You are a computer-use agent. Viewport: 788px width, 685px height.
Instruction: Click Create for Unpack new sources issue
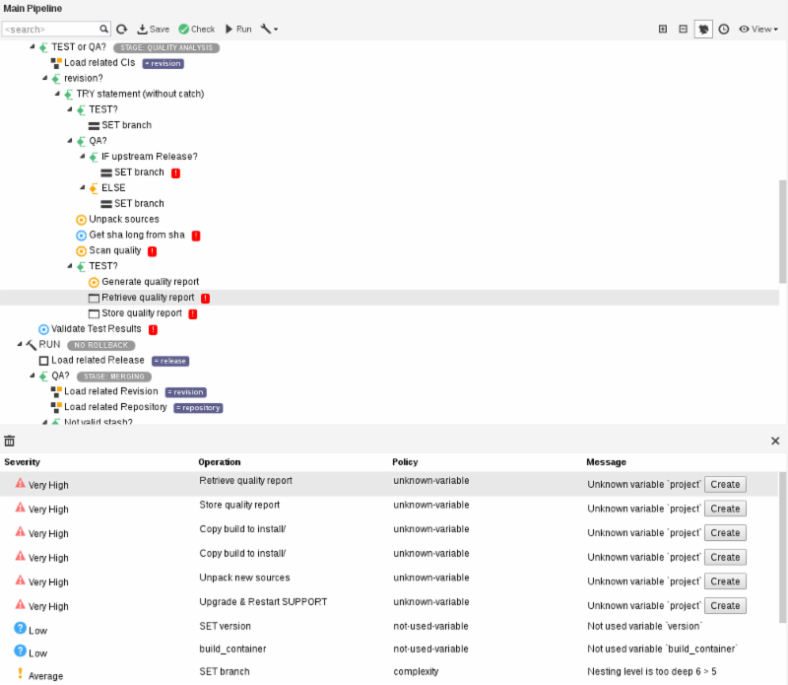coord(725,582)
